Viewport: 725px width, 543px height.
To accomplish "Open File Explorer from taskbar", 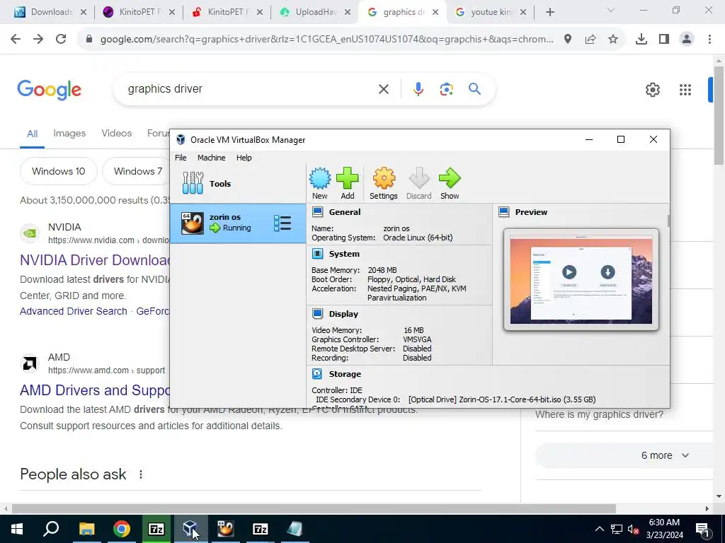I will tap(86, 529).
